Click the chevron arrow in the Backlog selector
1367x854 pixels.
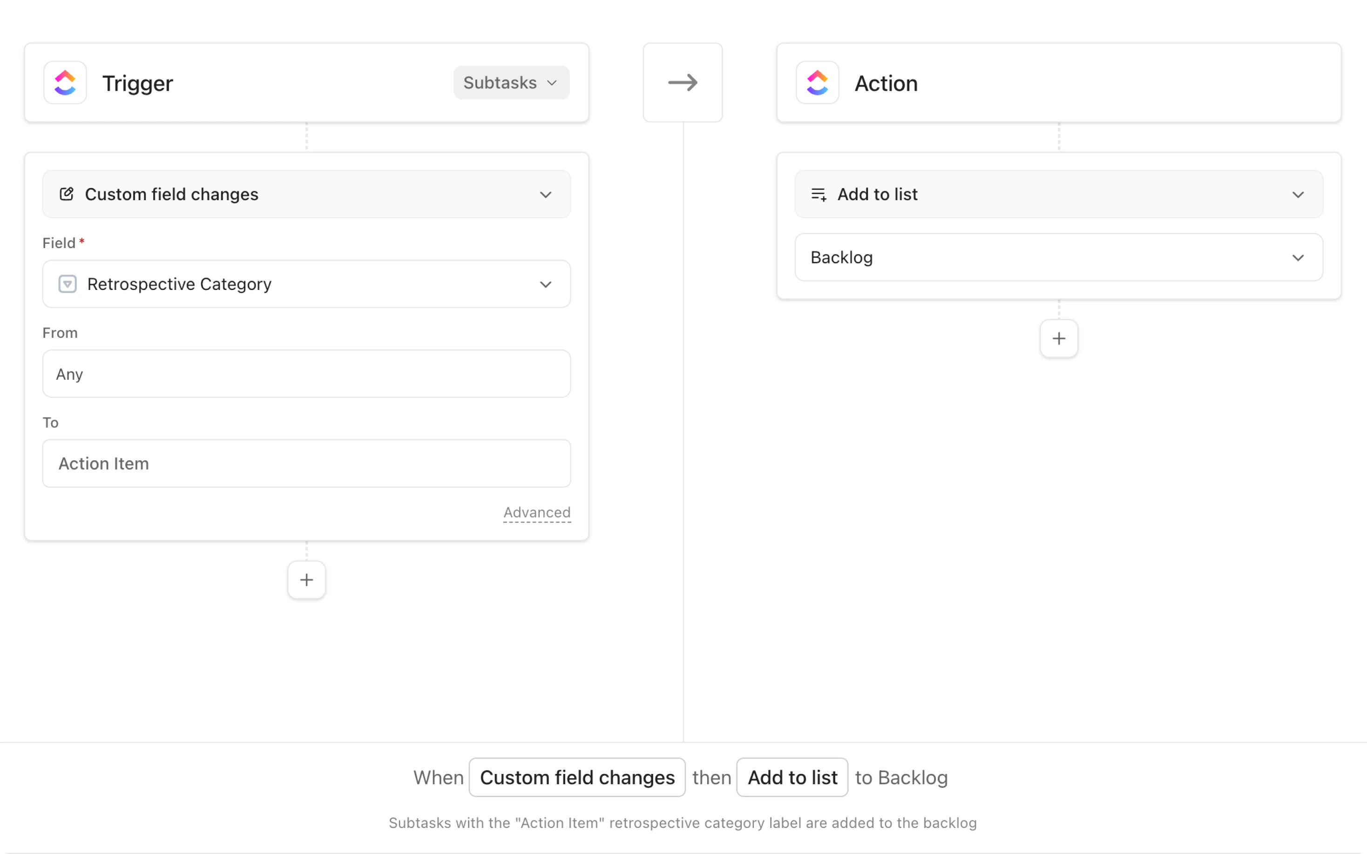1297,257
